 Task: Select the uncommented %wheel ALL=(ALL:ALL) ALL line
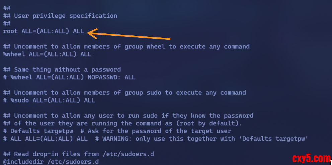click(47, 54)
